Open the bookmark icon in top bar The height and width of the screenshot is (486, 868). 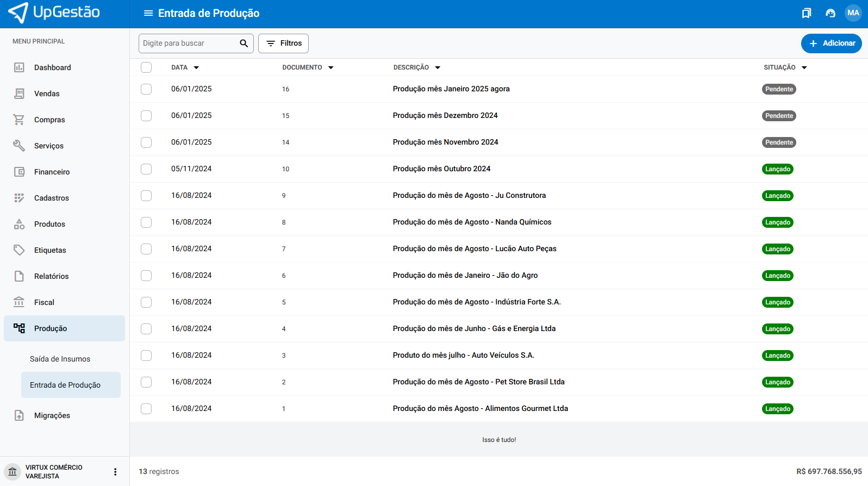click(x=807, y=13)
